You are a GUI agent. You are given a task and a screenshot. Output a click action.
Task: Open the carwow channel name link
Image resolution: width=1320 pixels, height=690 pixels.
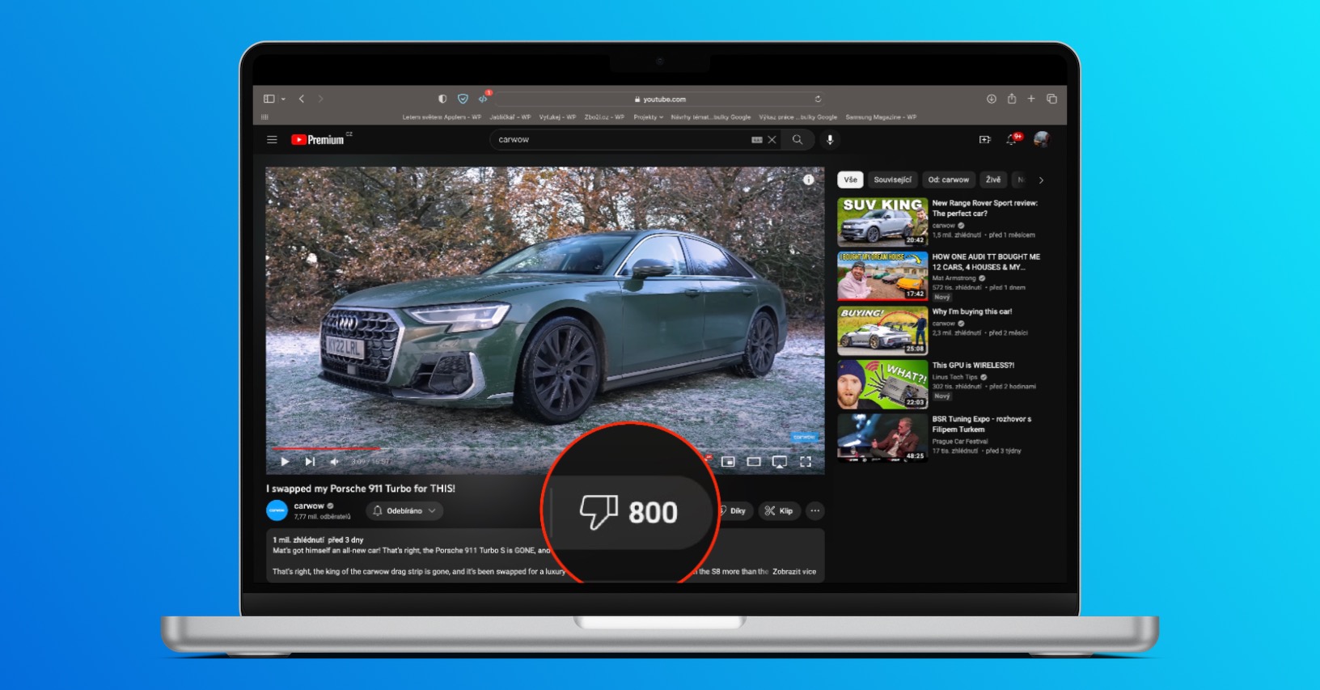[x=309, y=506]
